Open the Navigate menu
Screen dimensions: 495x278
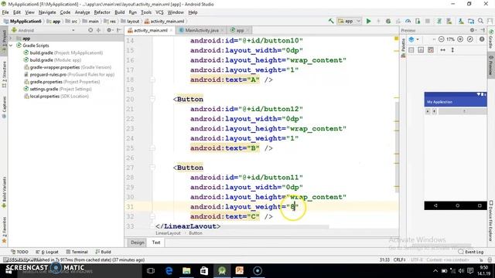pyautogui.click(x=47, y=12)
